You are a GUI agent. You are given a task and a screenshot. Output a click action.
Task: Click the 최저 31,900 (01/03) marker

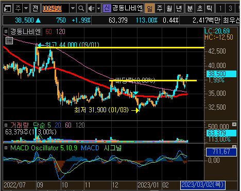click(x=107, y=110)
